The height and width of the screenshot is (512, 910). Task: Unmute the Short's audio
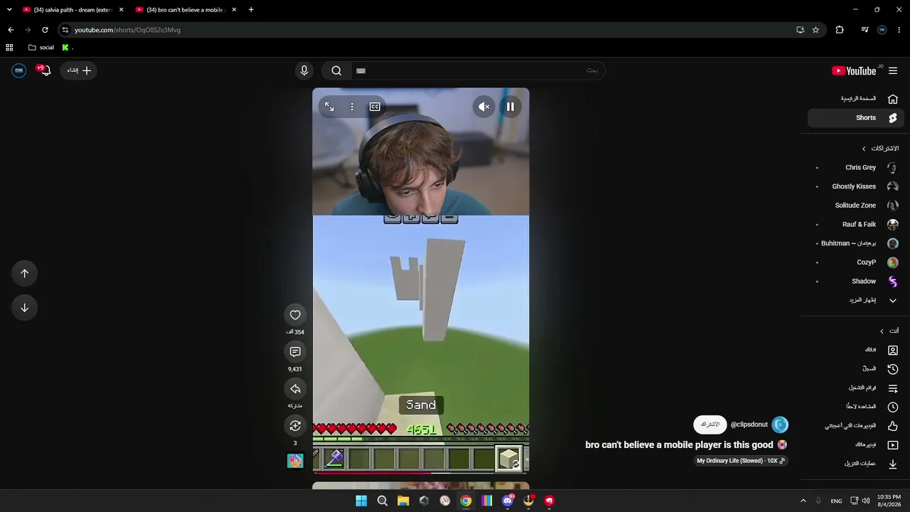point(484,107)
